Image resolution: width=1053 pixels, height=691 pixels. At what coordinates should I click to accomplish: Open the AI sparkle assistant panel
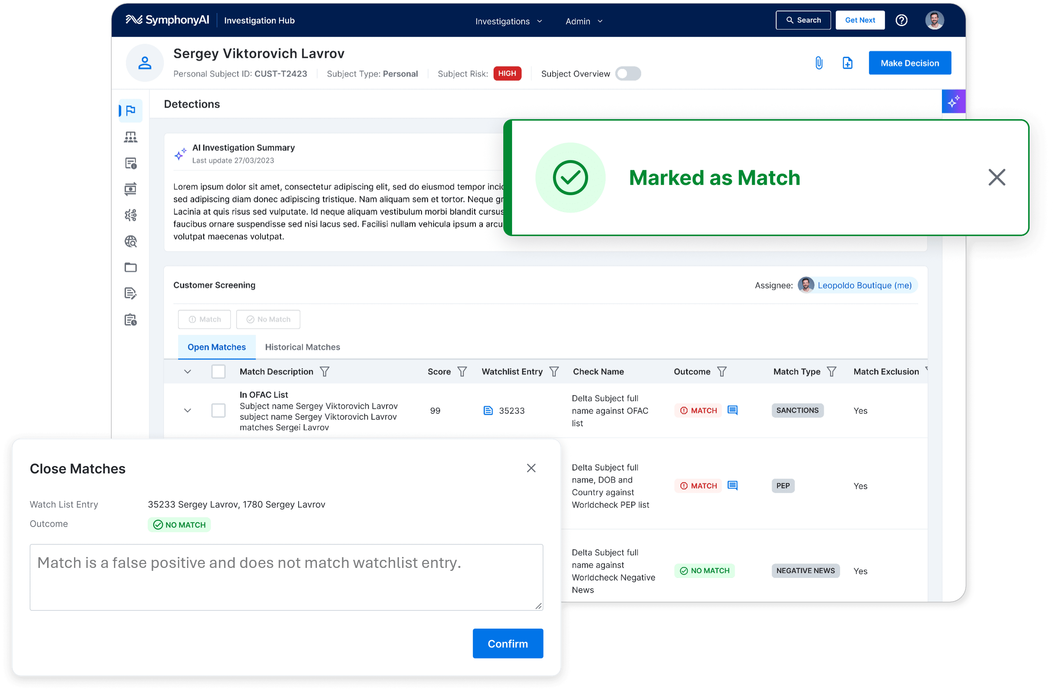click(x=953, y=102)
